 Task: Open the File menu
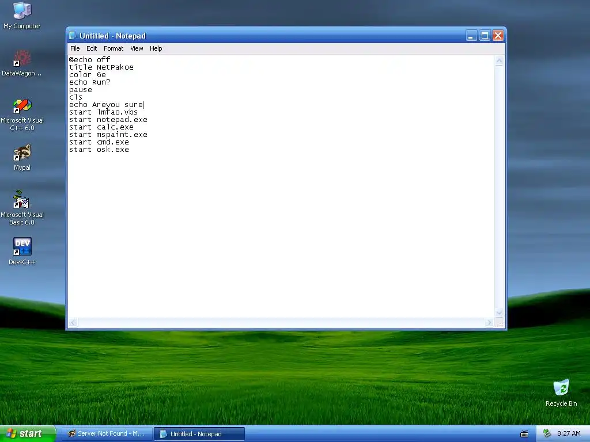[75, 48]
